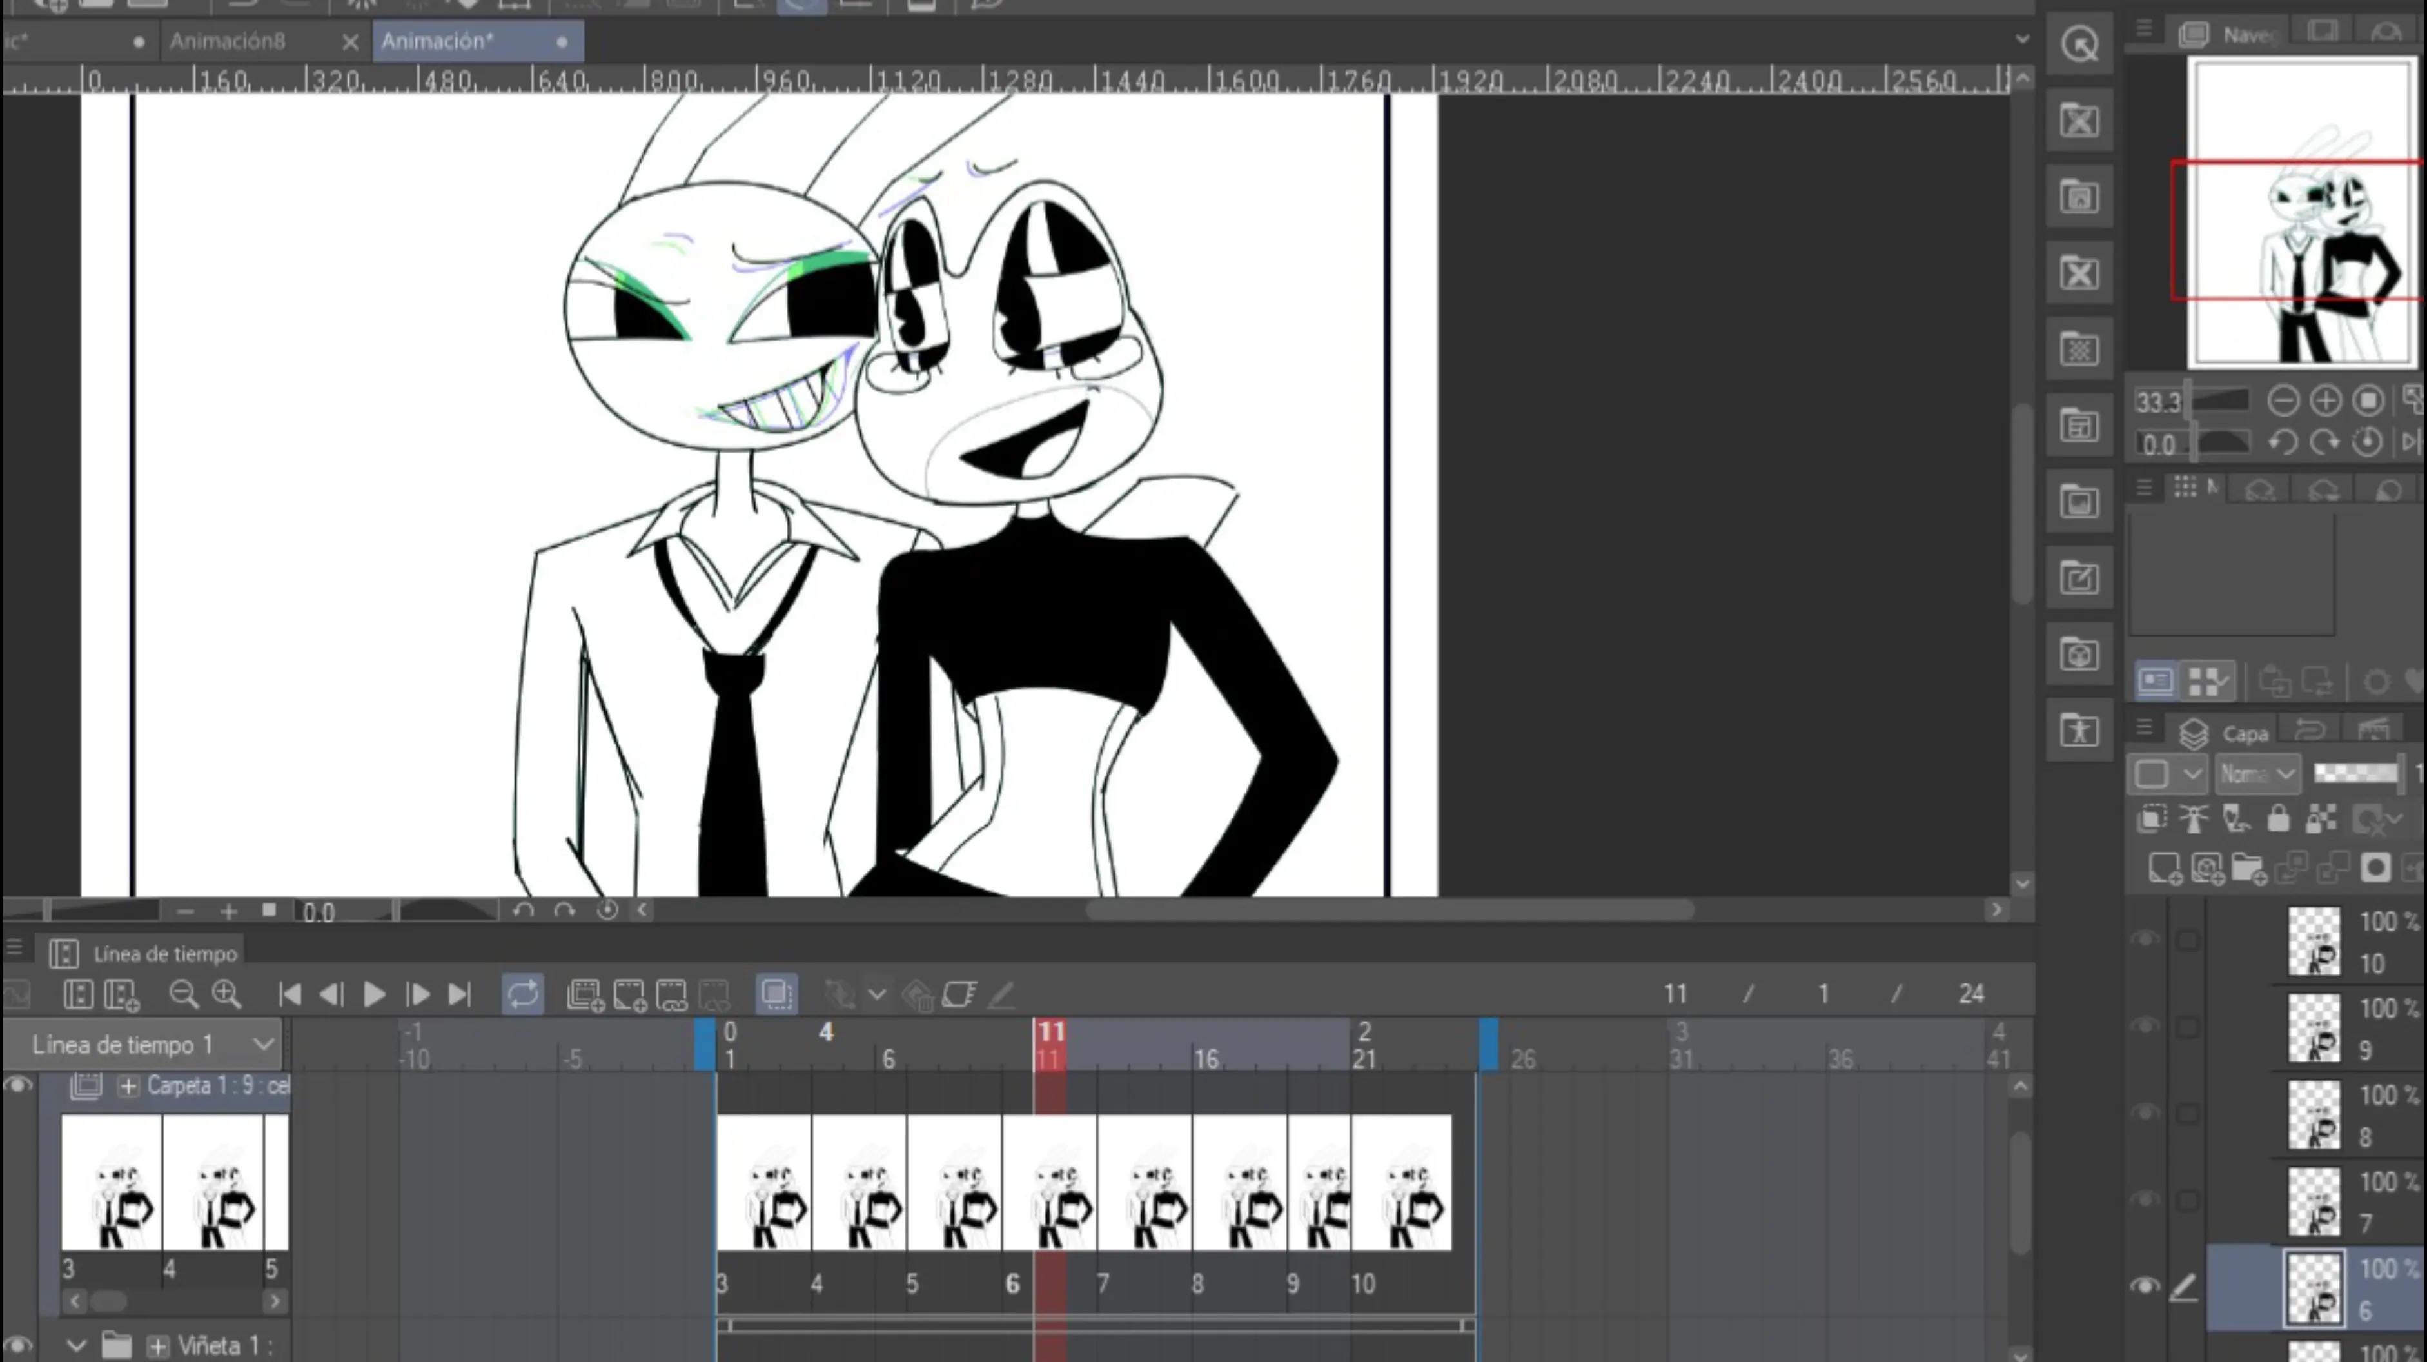Toggle lock on the selected layer
The width and height of the screenshot is (2427, 1362).
(2278, 818)
